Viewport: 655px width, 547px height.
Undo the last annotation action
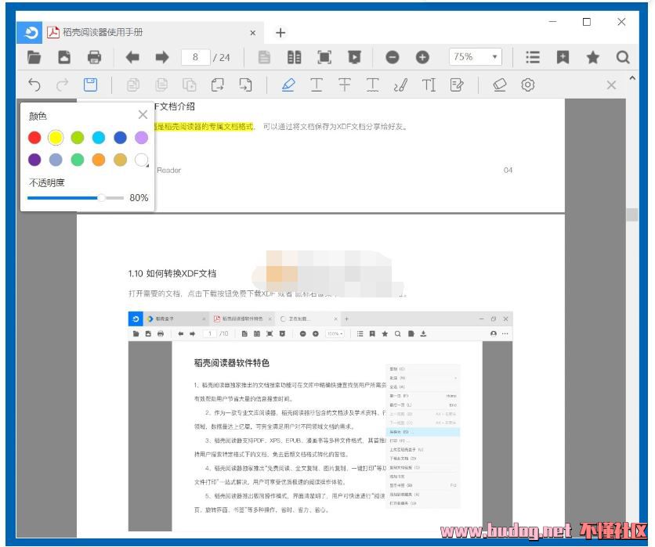(34, 85)
